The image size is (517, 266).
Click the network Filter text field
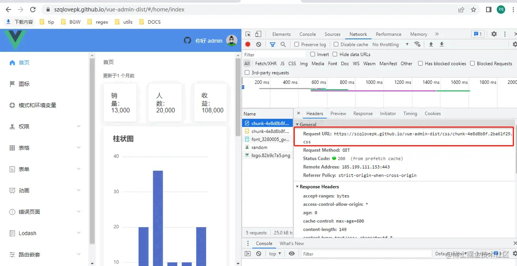click(274, 55)
